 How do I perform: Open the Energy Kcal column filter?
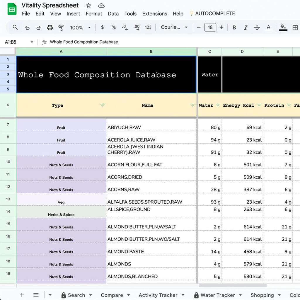[x=259, y=105]
